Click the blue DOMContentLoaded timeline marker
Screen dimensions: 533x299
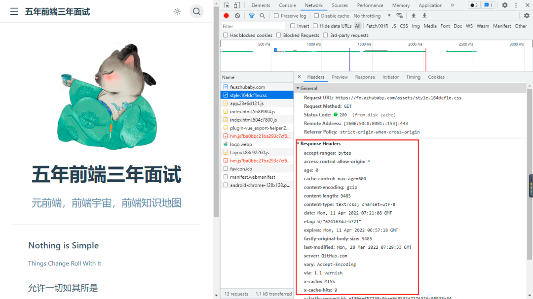coord(349,60)
